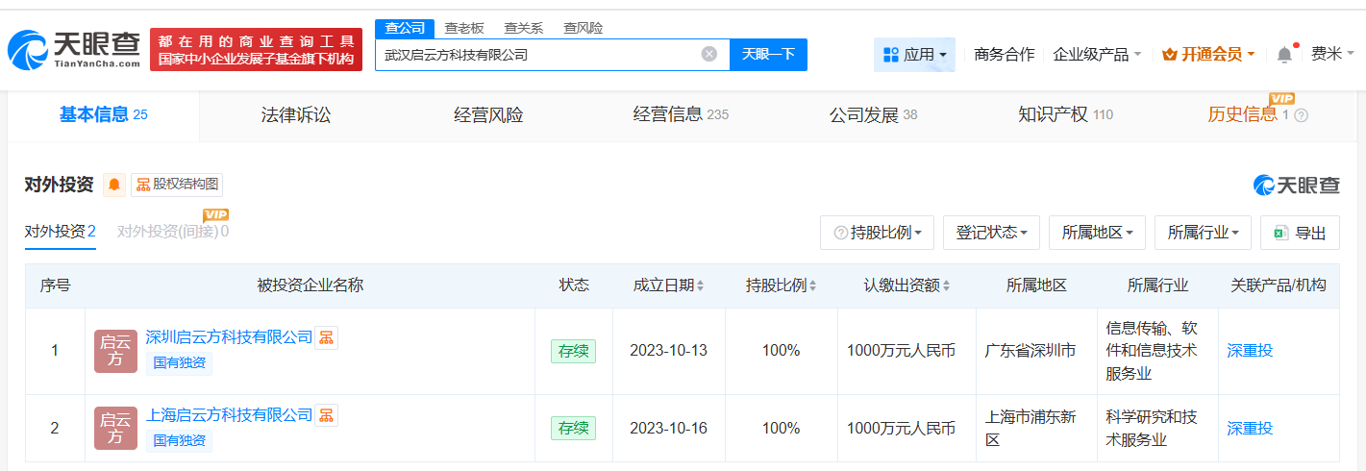Open the notification bell in header
Screen dimensions: 1366x471
point(1284,55)
